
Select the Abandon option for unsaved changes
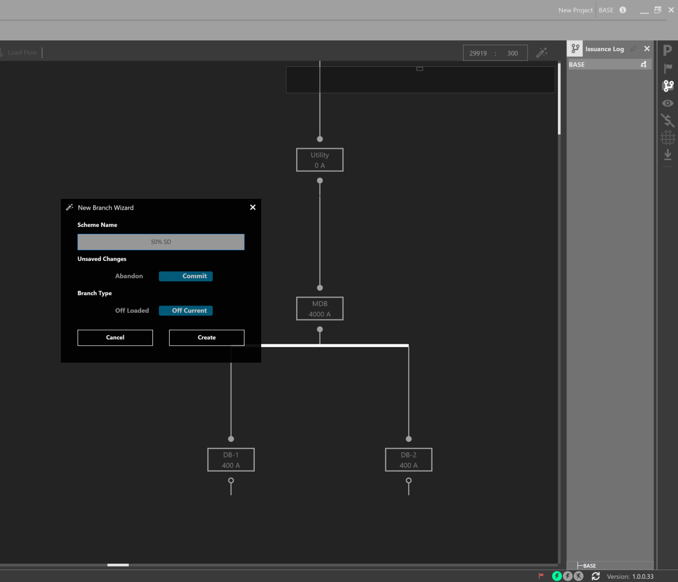(x=129, y=276)
